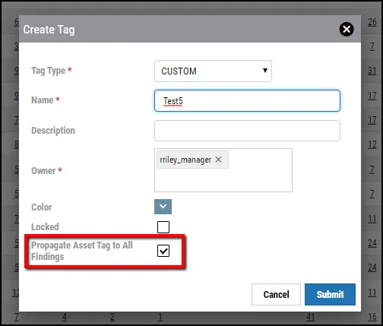Click the Color field label
Screen dimensions: 383x326
(x=42, y=207)
